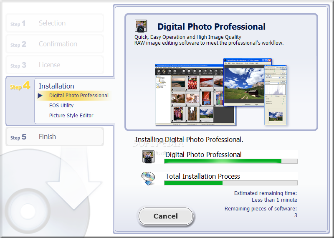The height and width of the screenshot is (238, 334).
Task: Click the arrow marker beside Digital Photo Professional
Action: point(40,96)
